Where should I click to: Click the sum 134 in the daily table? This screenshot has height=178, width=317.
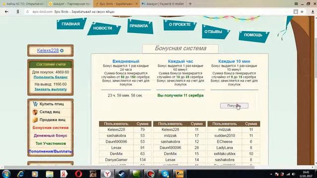143,160
